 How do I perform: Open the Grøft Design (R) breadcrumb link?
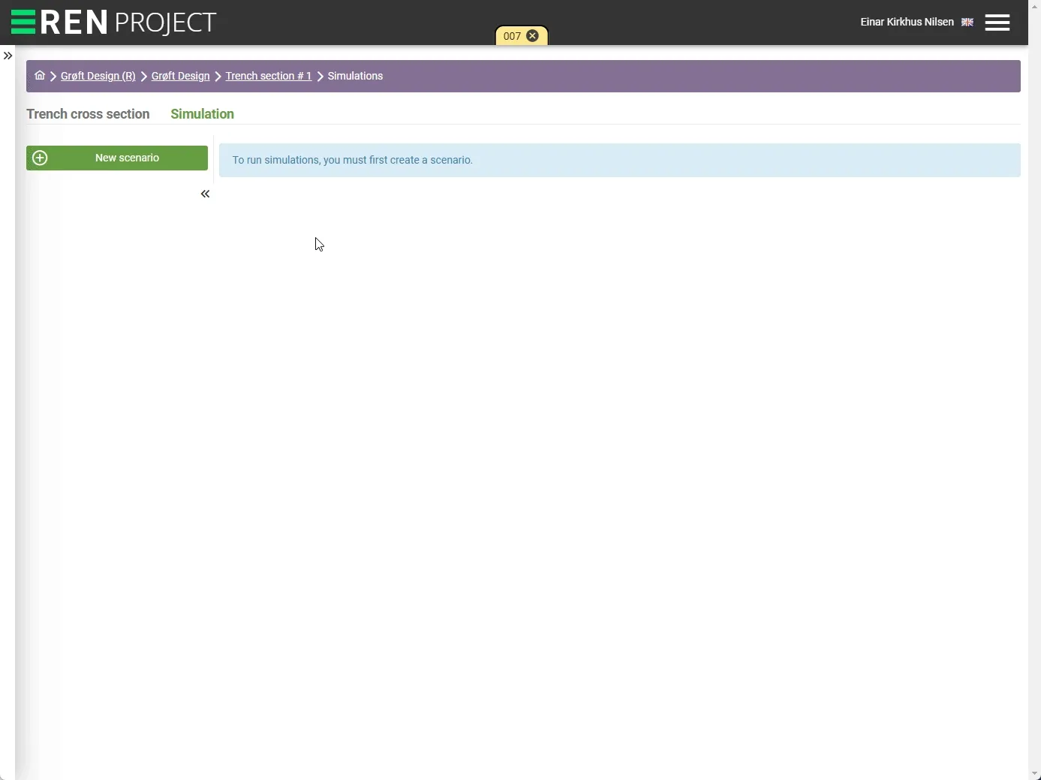(98, 76)
